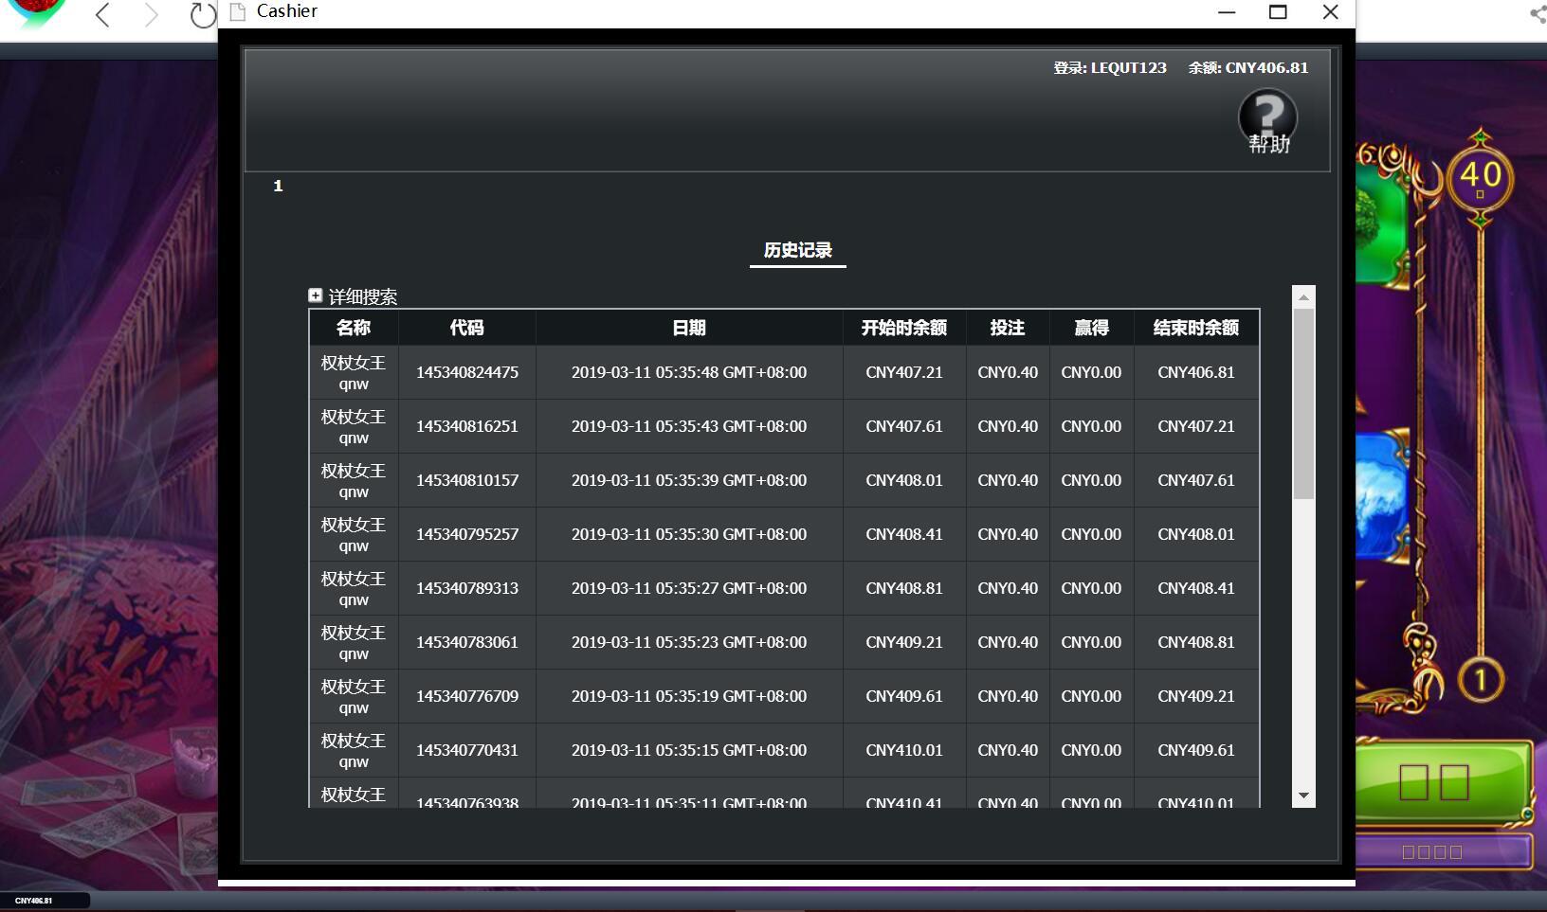Select the 历史记录 tab
Screen dimensions: 1547x912
(x=797, y=250)
